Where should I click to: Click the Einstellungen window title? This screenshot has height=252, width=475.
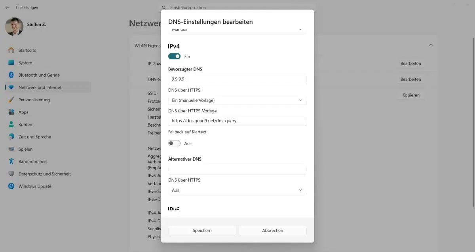point(27,8)
